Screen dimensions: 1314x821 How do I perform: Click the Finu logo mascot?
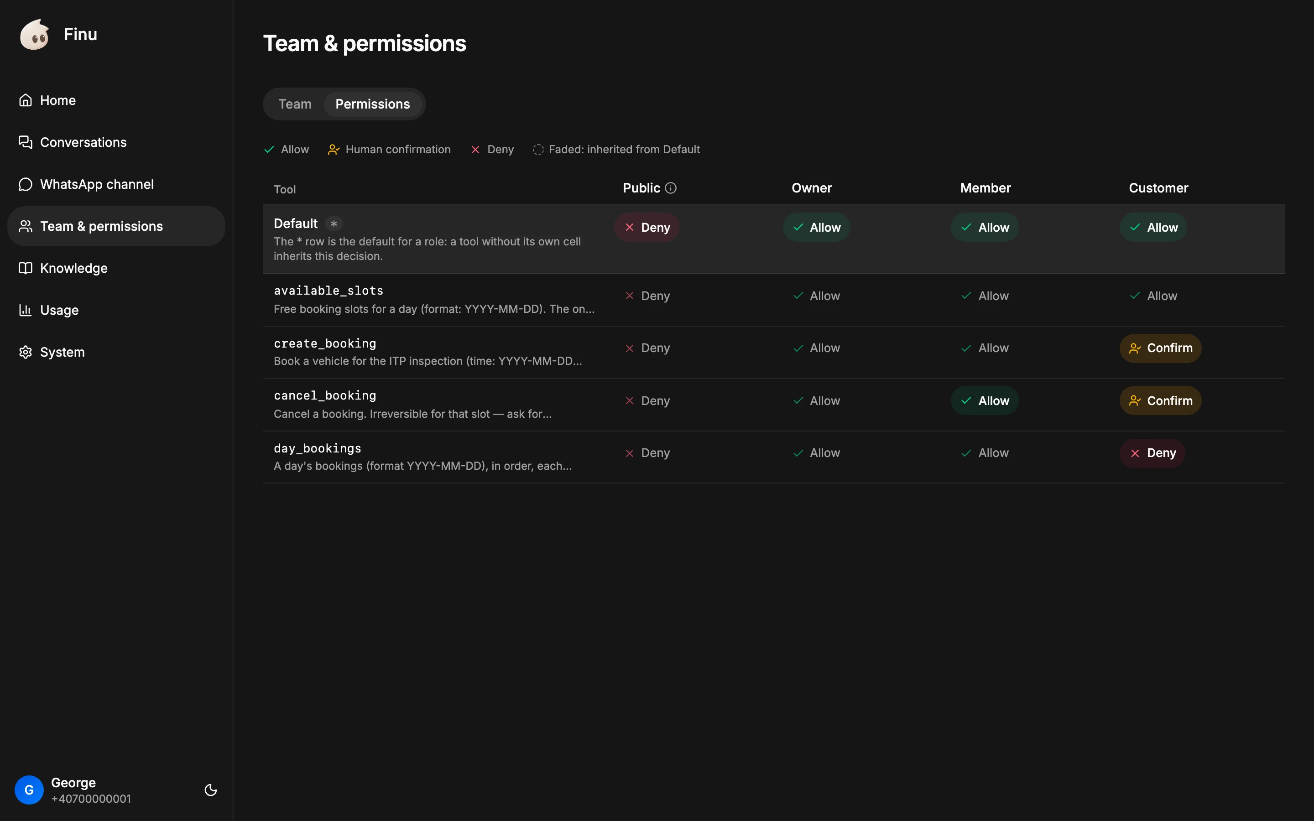35,35
